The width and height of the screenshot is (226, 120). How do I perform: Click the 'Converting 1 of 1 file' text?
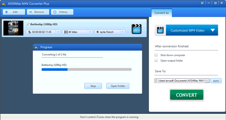click(54, 54)
